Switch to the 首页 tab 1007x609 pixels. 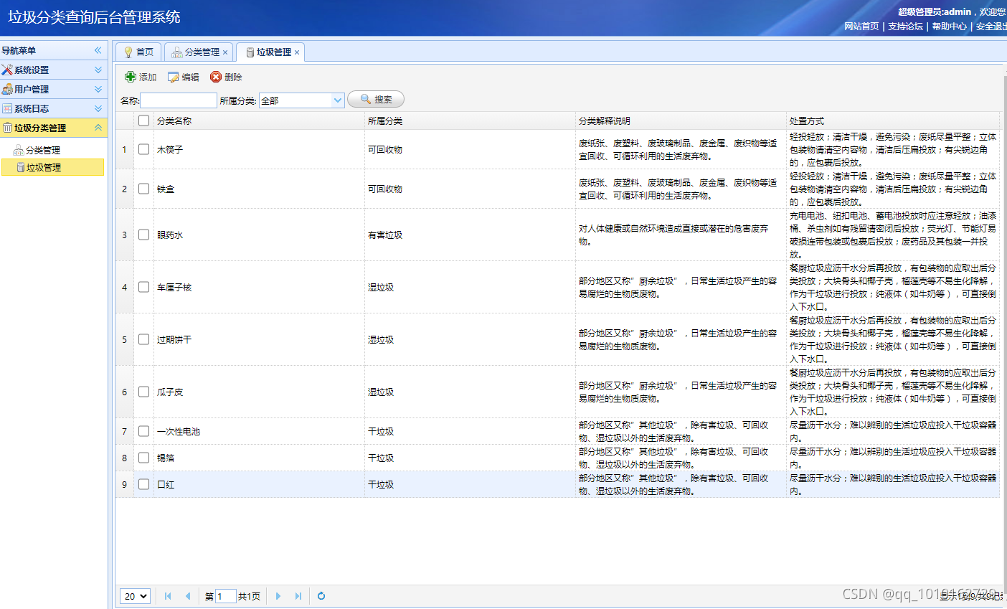pos(138,52)
